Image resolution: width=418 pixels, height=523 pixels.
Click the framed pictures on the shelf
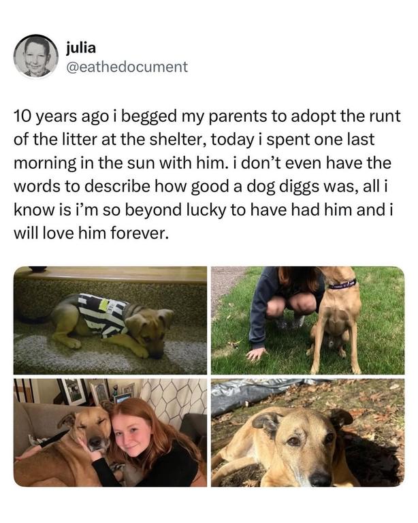click(x=97, y=392)
